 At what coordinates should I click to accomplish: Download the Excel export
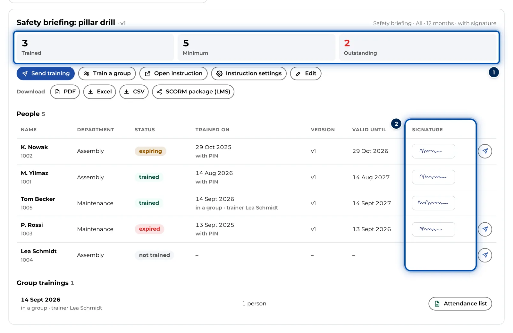tap(100, 92)
